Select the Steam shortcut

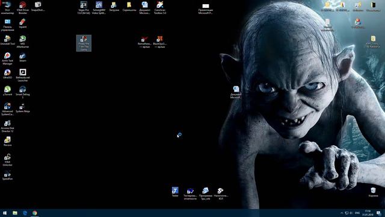click(23, 57)
